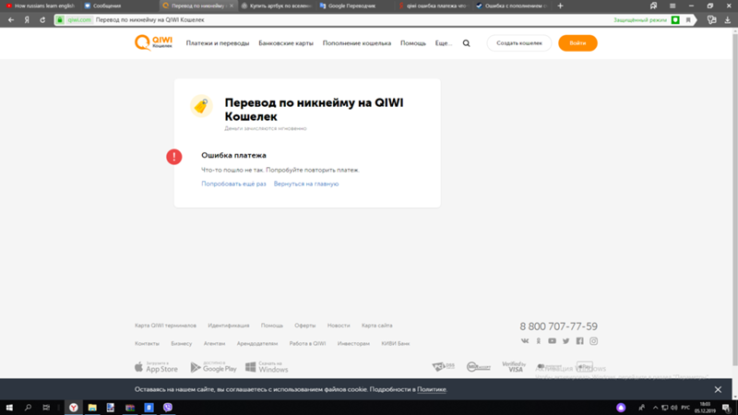Click the App Store download badge
This screenshot has height=415, width=738.
pos(156,367)
